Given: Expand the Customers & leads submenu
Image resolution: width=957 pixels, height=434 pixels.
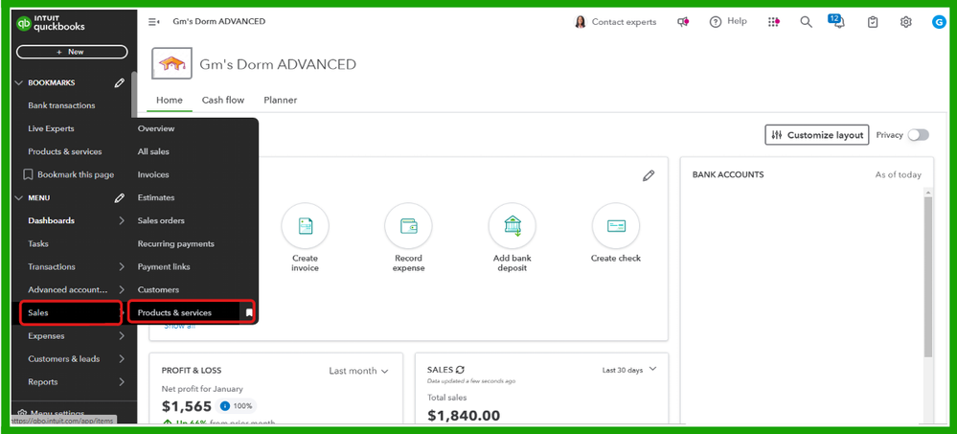Looking at the screenshot, I should [122, 359].
